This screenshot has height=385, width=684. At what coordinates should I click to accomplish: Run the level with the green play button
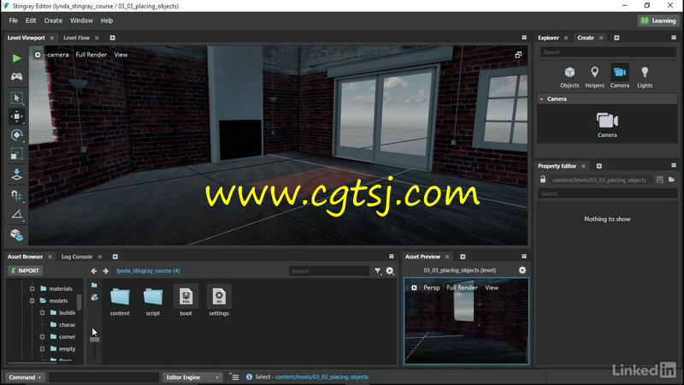tap(16, 58)
